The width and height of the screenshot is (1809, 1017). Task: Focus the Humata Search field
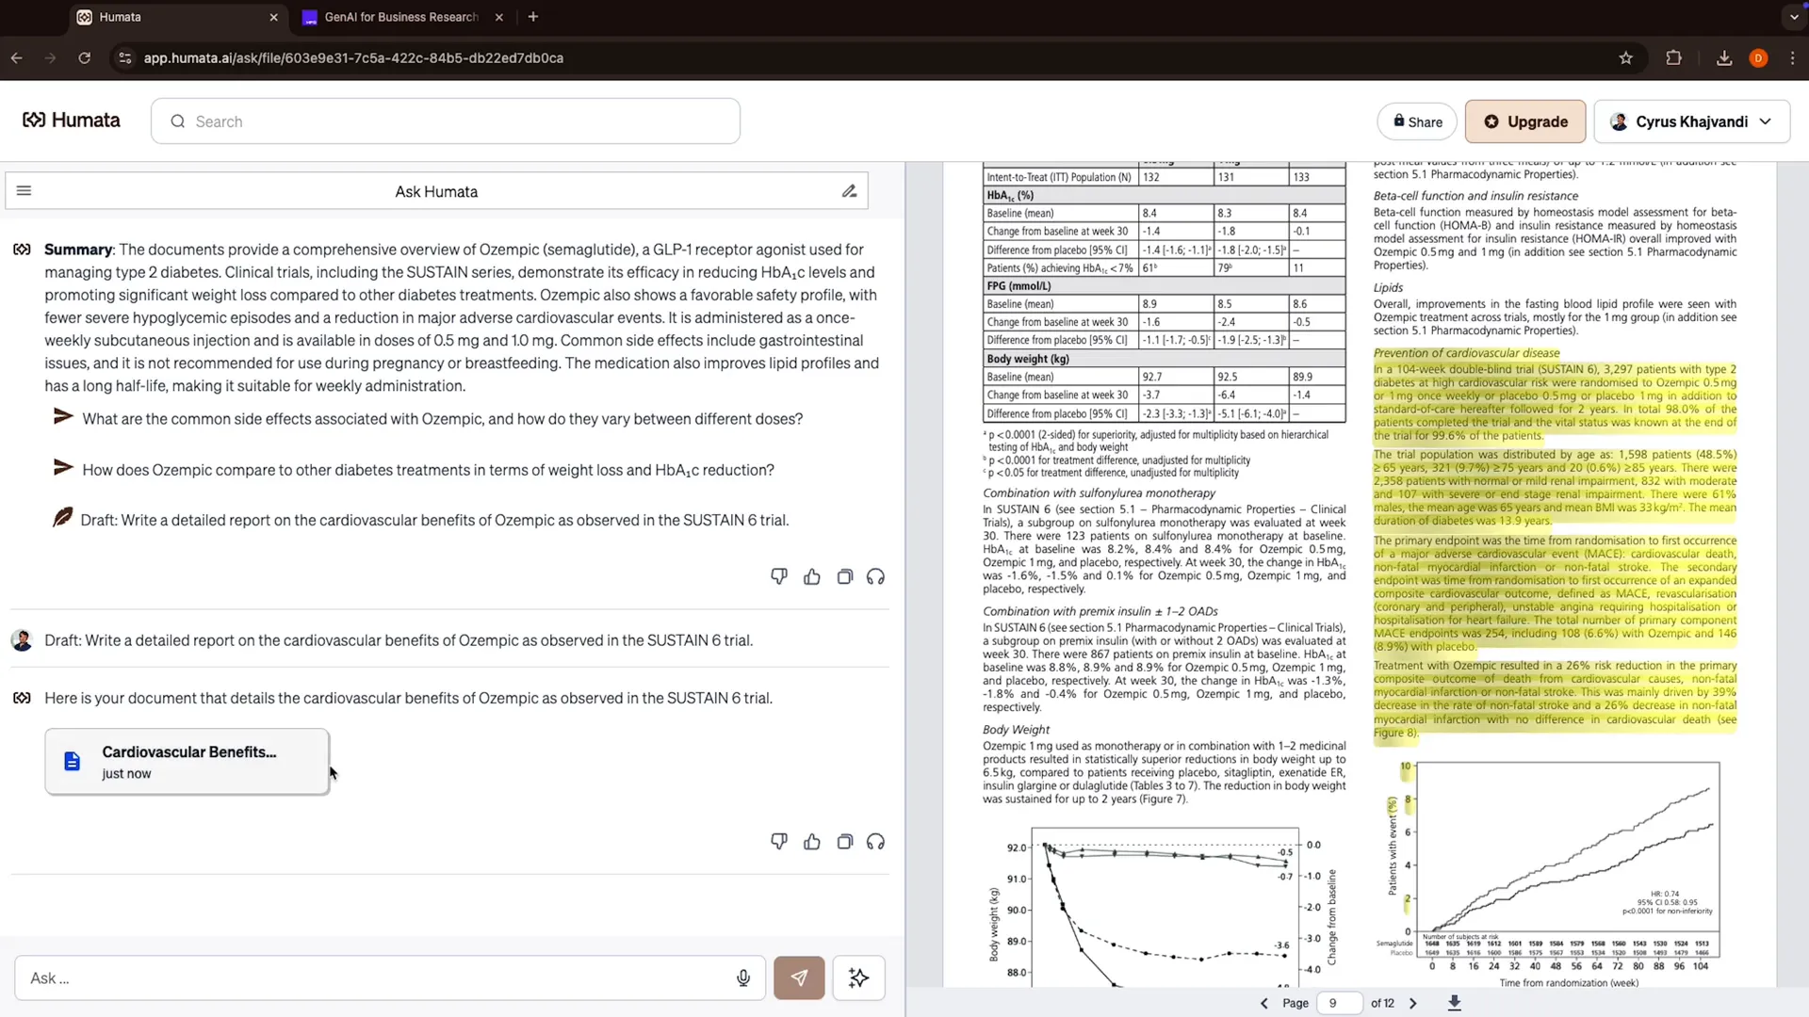[446, 121]
